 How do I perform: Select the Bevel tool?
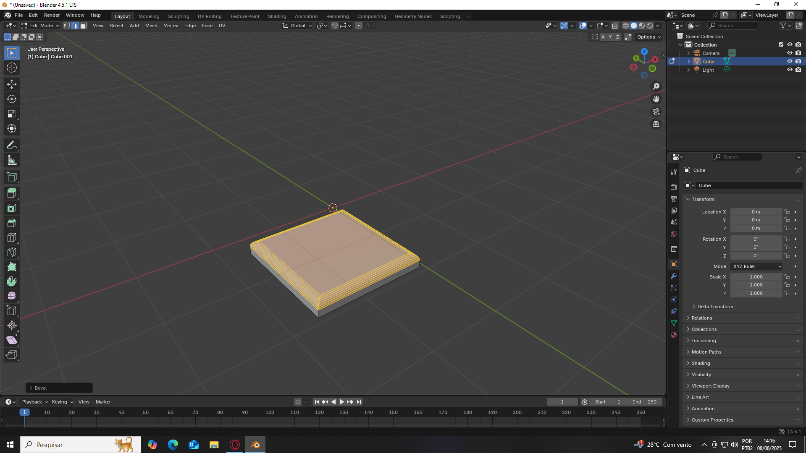[x=12, y=223]
